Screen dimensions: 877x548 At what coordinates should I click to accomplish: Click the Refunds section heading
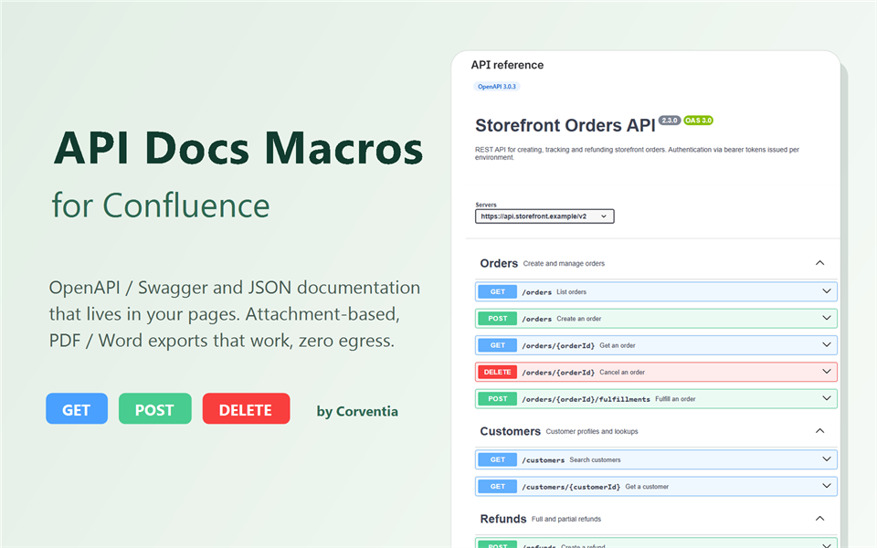click(x=503, y=519)
